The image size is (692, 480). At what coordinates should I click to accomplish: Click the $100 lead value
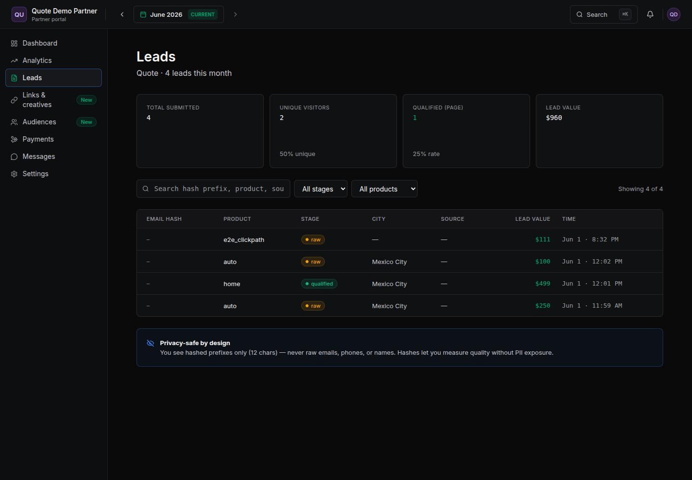[543, 262]
